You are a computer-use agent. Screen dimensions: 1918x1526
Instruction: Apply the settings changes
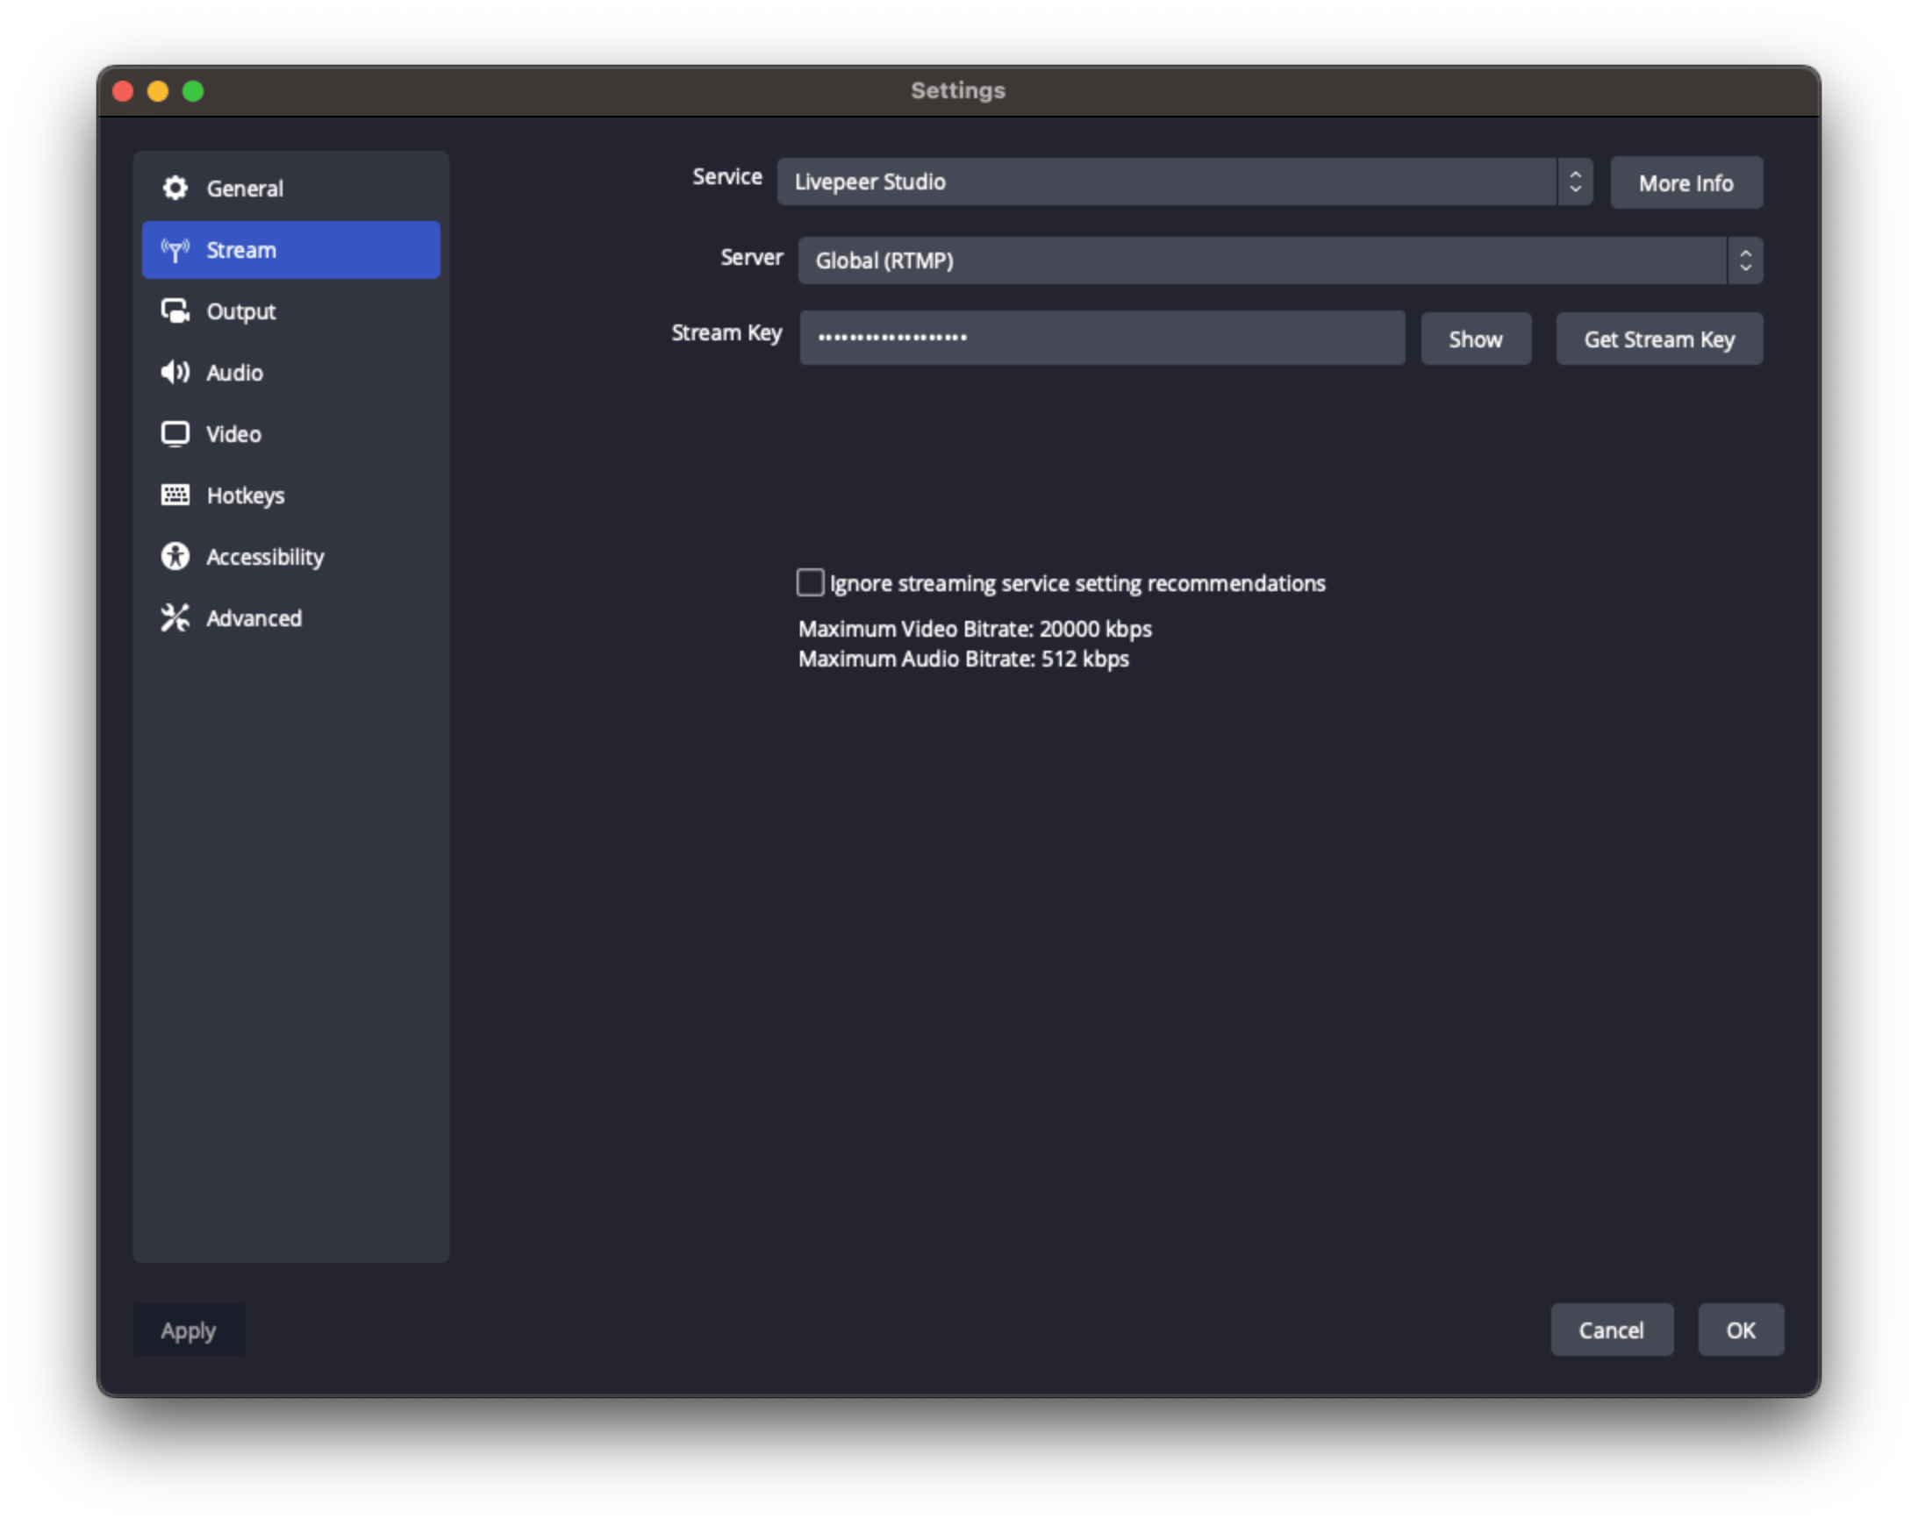(189, 1330)
